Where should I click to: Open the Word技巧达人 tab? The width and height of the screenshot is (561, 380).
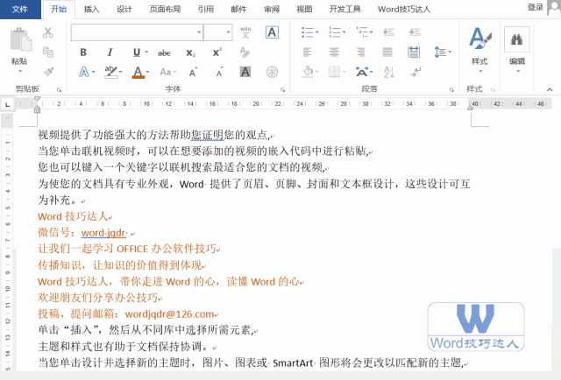click(x=404, y=10)
